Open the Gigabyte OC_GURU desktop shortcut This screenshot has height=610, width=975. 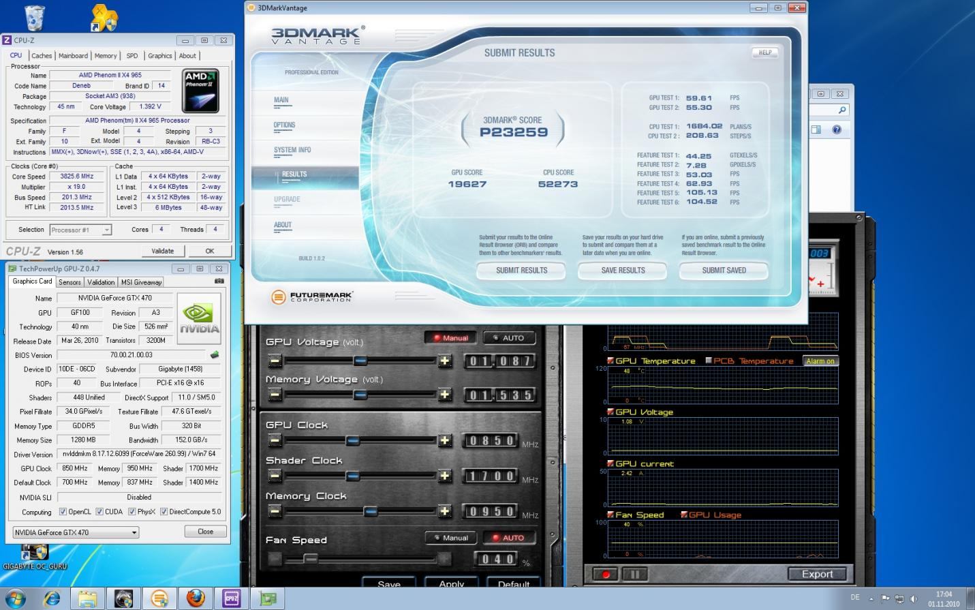click(35, 558)
